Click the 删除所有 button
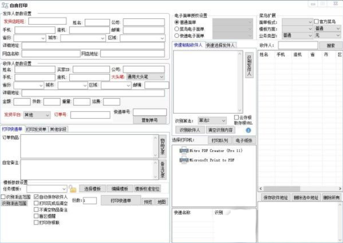Screen dimensions: 343x243 point(332,198)
